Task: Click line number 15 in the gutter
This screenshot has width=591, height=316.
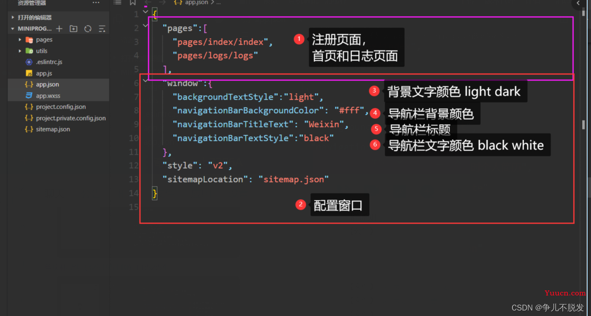Action: [x=133, y=207]
